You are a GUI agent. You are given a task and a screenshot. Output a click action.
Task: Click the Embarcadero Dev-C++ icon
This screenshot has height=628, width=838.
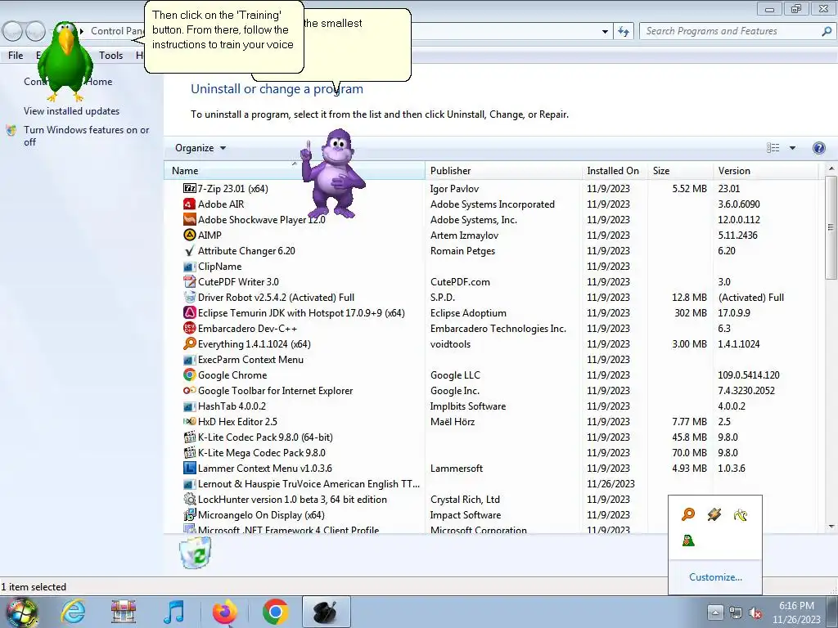pos(189,328)
